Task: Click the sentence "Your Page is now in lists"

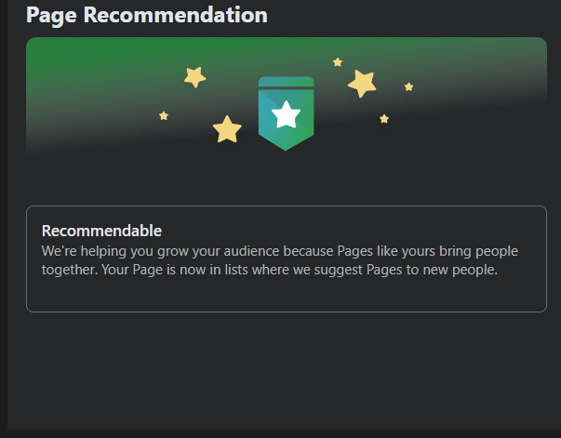Action: (175, 270)
